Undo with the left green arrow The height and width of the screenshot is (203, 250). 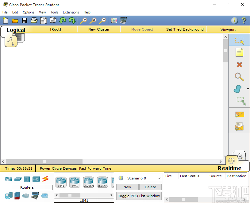[63, 20]
